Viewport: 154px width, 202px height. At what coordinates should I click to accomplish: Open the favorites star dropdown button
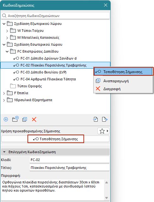pyautogui.click(x=103, y=131)
